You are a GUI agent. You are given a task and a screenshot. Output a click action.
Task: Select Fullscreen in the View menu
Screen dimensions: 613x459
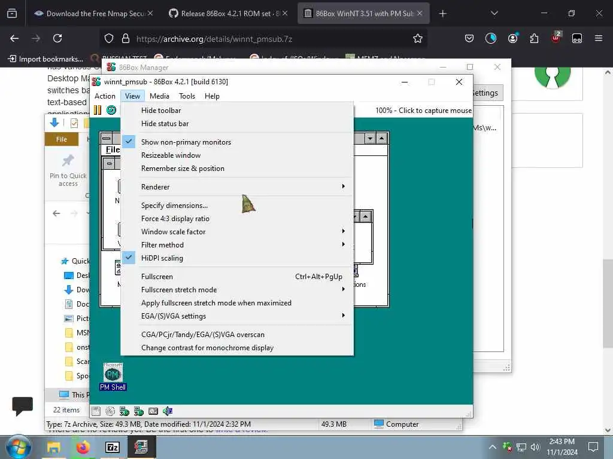[x=237, y=277]
